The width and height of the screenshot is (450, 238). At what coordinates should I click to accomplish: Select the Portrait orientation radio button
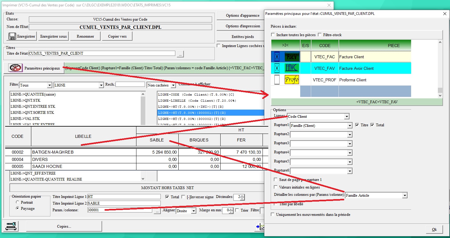tap(18, 202)
